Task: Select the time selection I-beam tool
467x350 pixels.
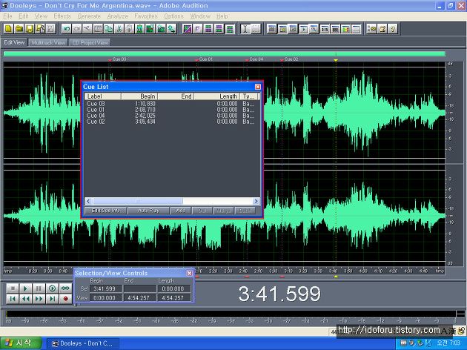Action: point(245,29)
